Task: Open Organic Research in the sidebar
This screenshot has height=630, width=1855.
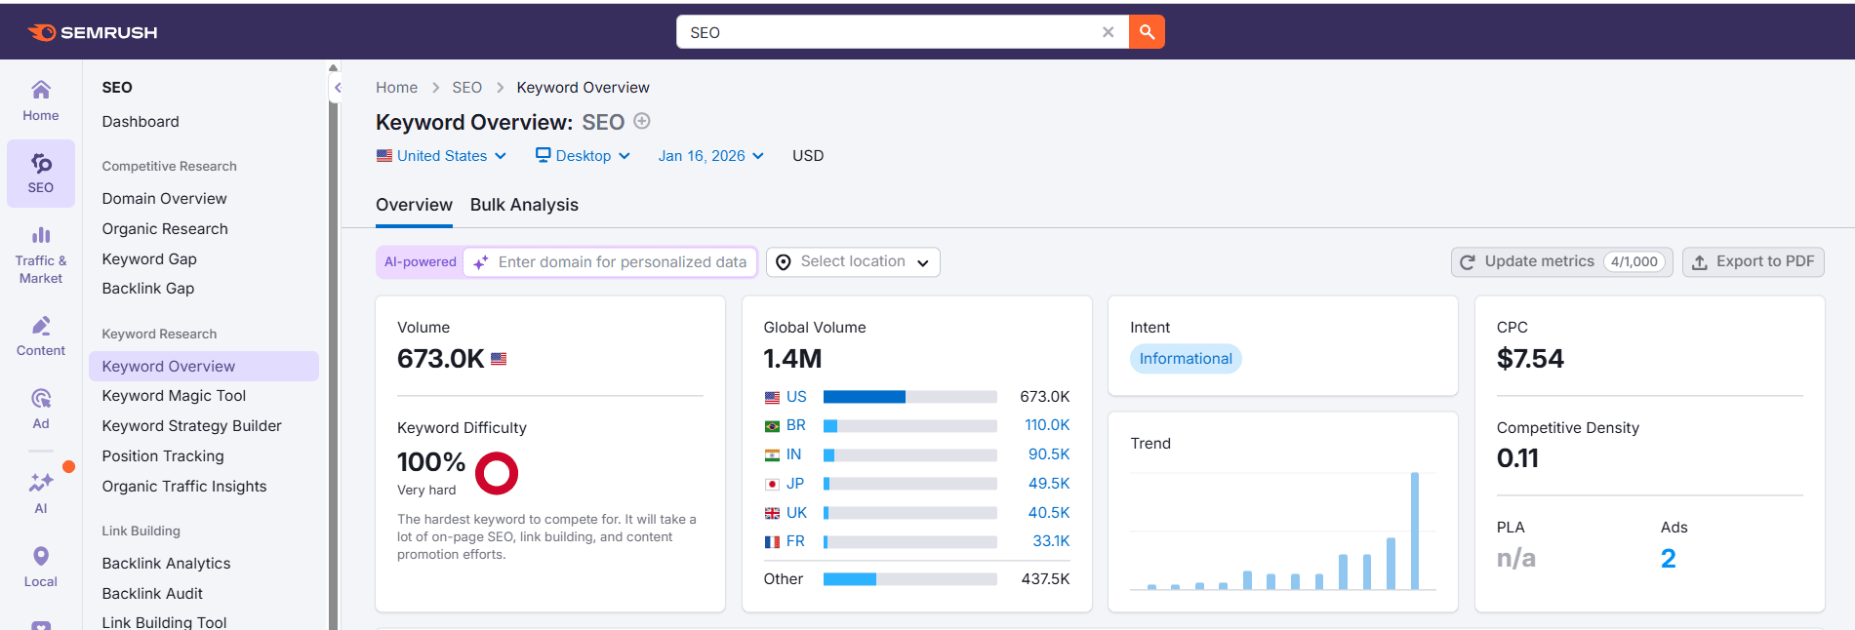Action: 165,229
